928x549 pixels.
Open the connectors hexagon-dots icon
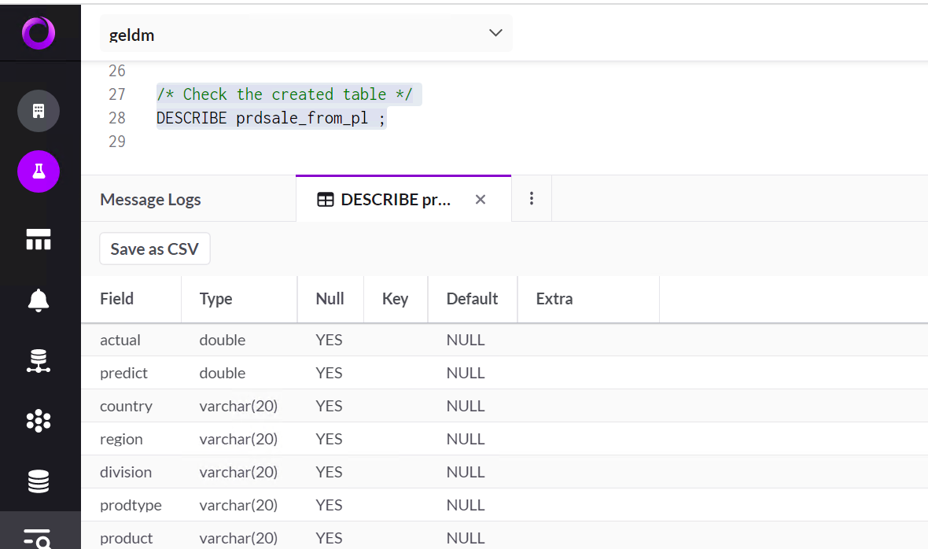click(38, 421)
